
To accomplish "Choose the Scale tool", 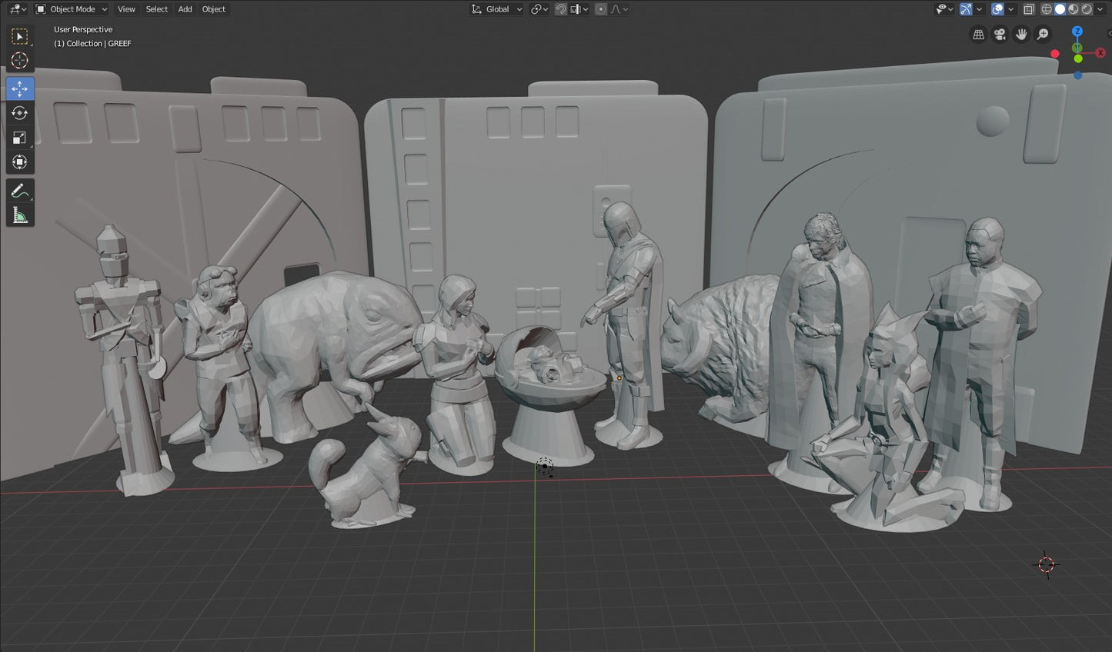I will [x=20, y=138].
